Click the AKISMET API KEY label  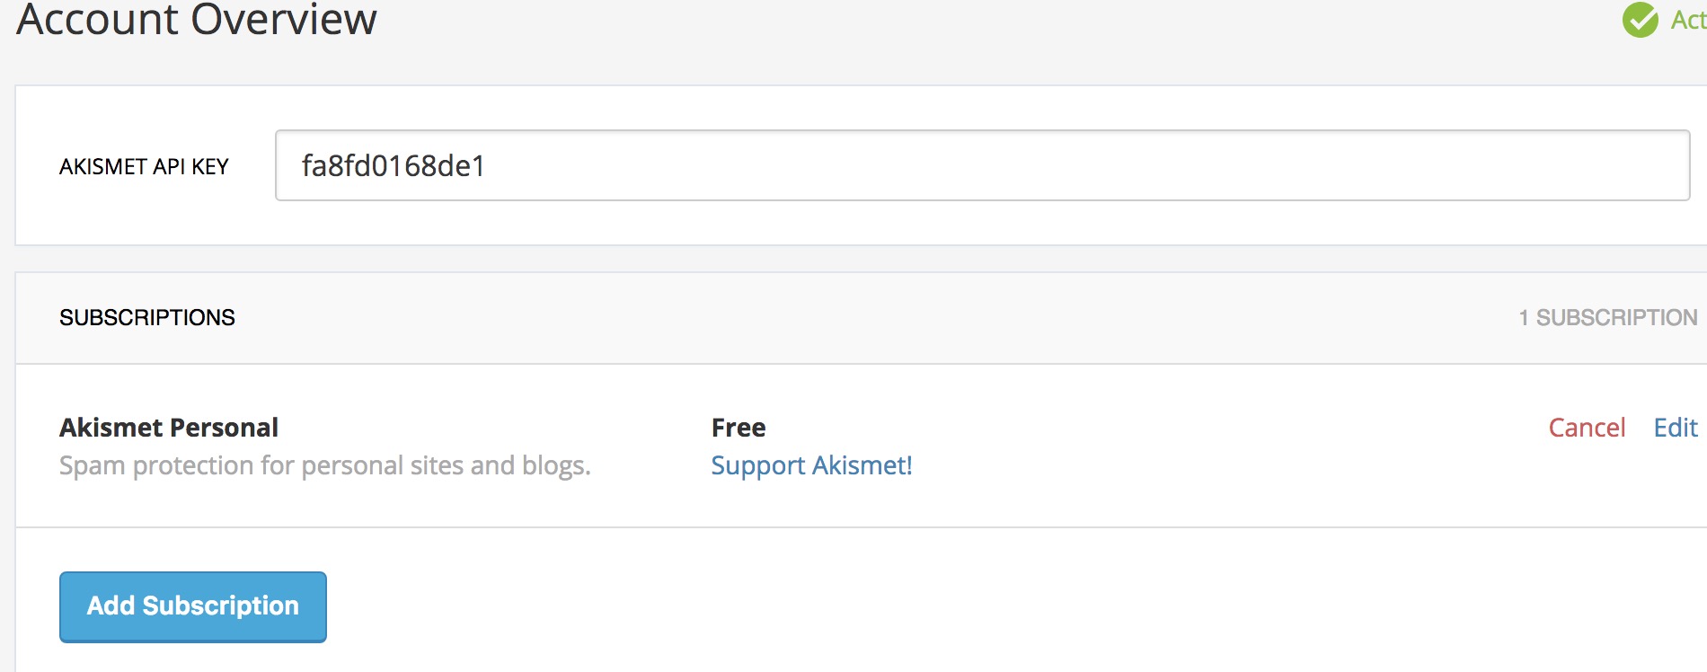[144, 166]
